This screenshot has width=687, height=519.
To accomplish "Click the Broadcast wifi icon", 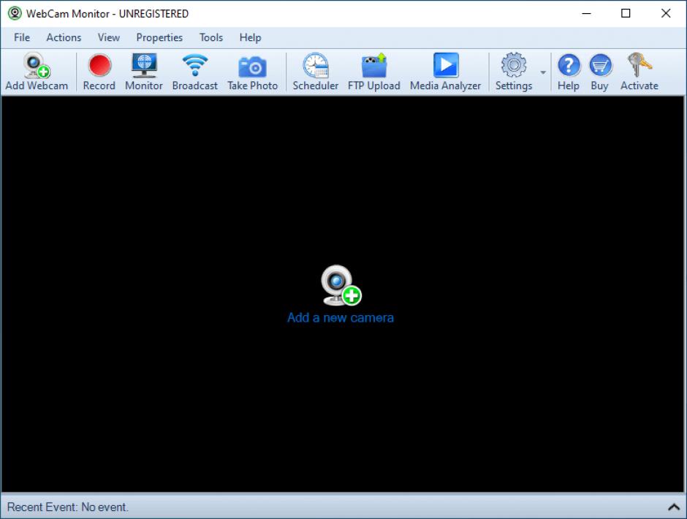I will [195, 65].
